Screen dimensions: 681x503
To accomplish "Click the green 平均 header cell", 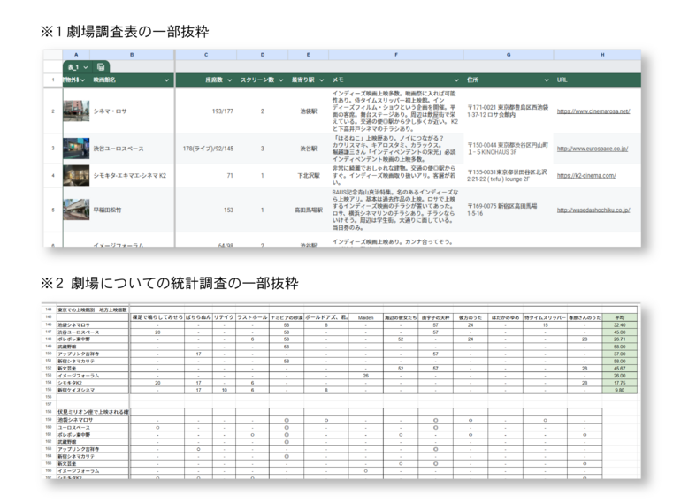I will [621, 316].
